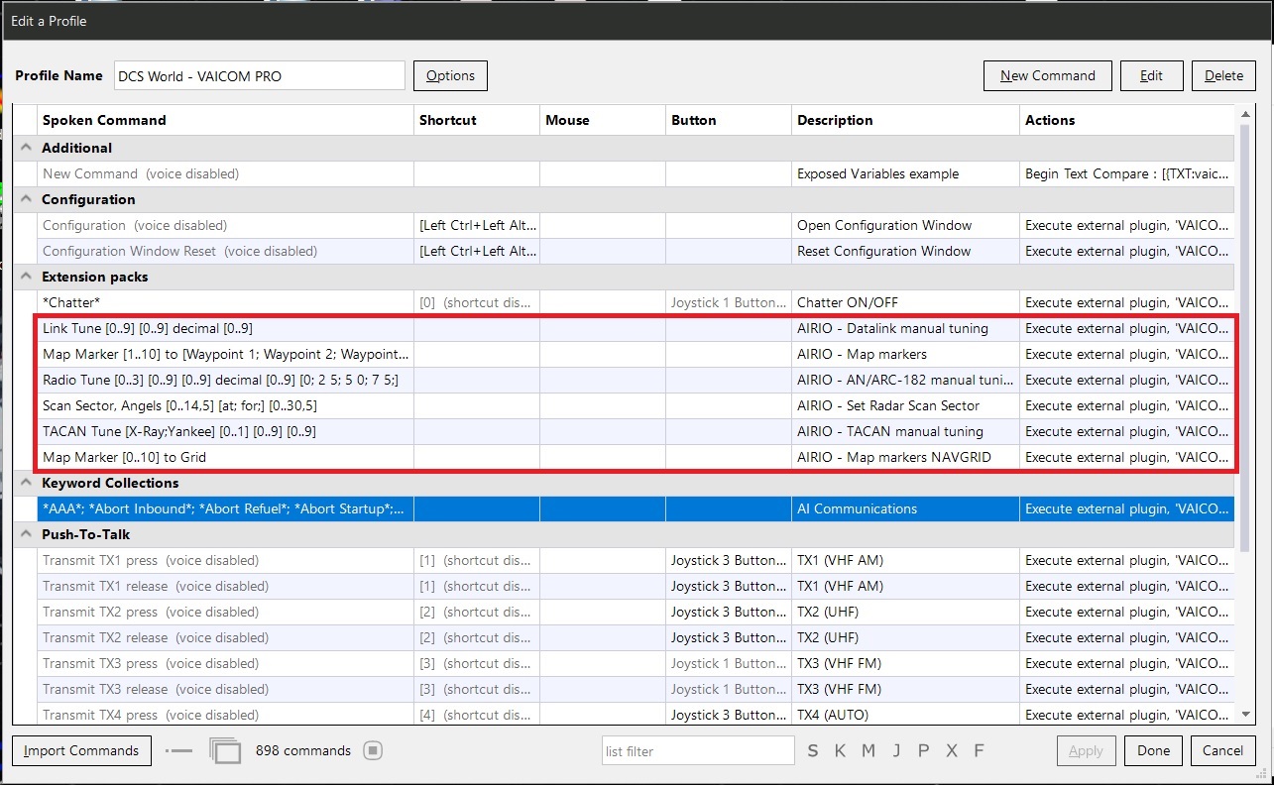1274x787 pixels.
Task: Collapse the Extension packs category
Action: tap(25, 277)
